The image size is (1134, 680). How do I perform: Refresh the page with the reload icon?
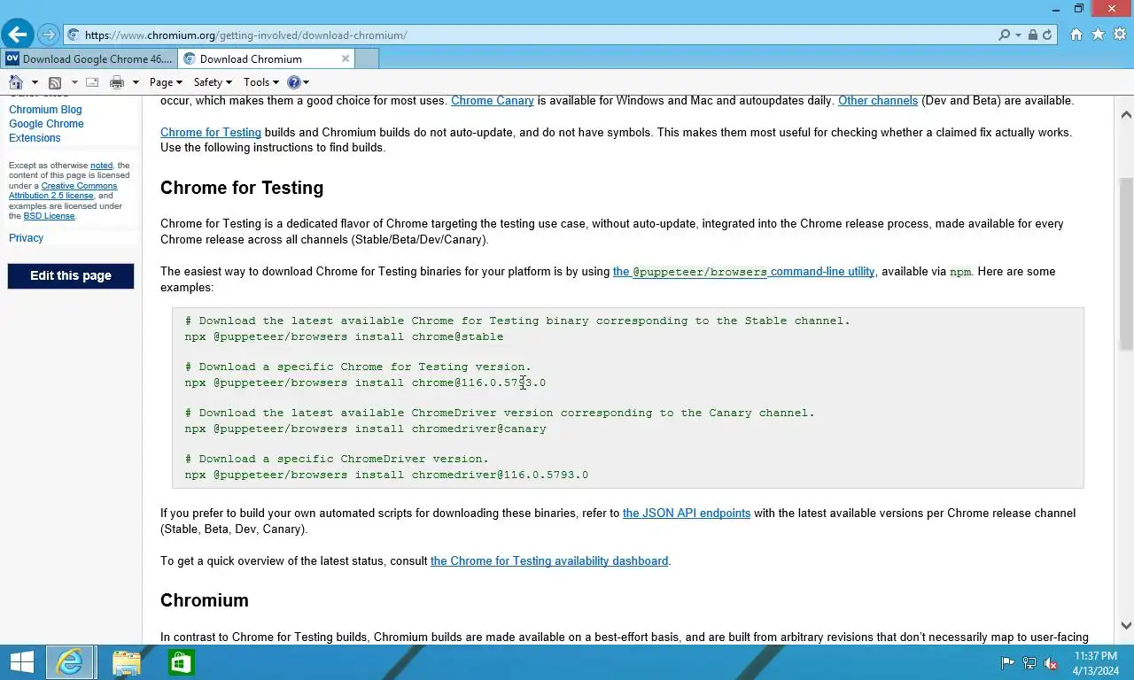point(1047,35)
